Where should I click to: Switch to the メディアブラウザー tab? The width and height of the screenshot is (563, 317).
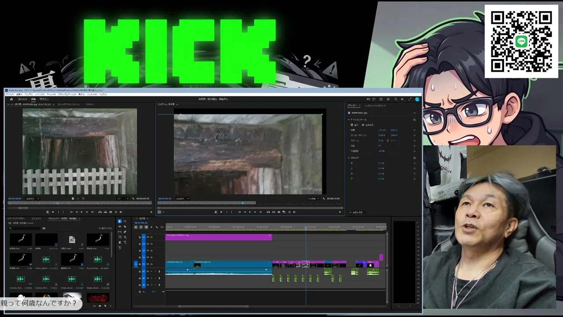[16, 218]
